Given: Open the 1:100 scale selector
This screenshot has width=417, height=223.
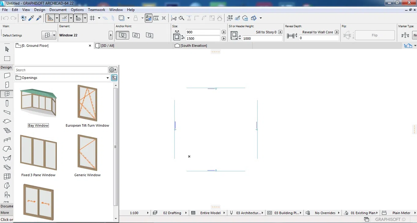Looking at the screenshot, I should pyautogui.click(x=137, y=213).
